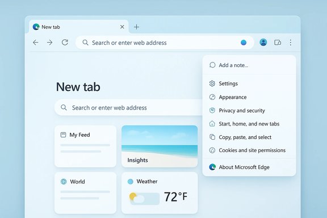The width and height of the screenshot is (327, 218).
Task: Open the Insights beach card
Action: [160, 146]
